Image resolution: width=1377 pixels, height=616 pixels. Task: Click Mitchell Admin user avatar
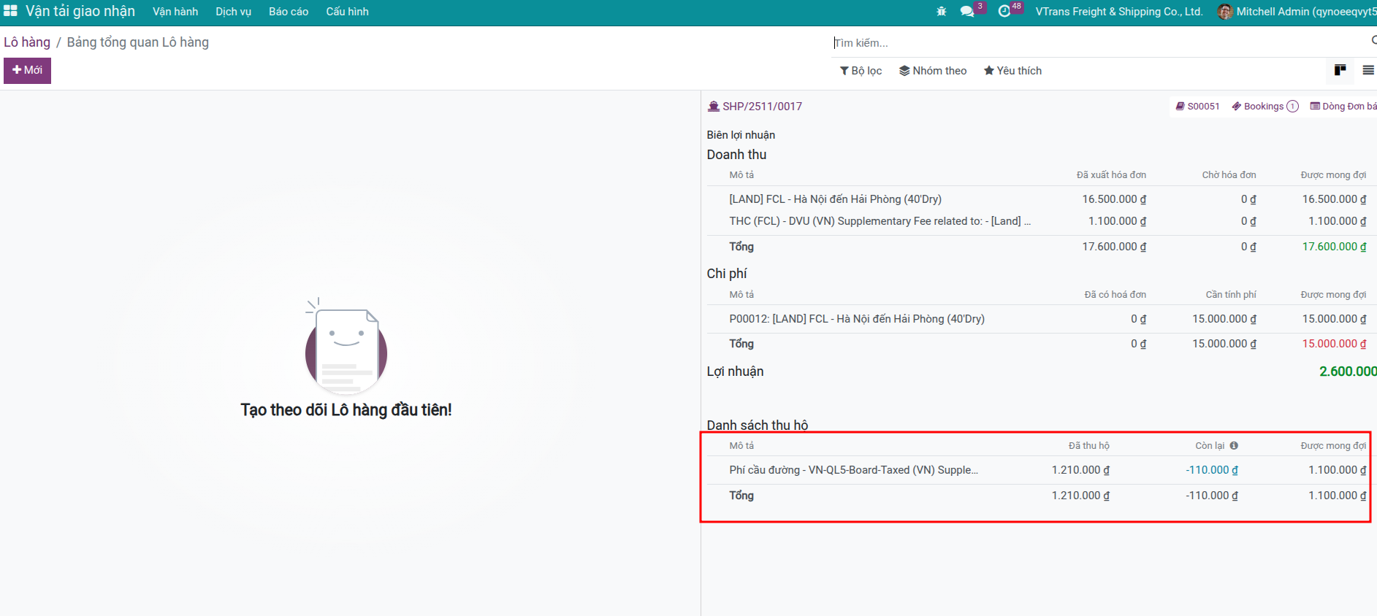(x=1225, y=12)
